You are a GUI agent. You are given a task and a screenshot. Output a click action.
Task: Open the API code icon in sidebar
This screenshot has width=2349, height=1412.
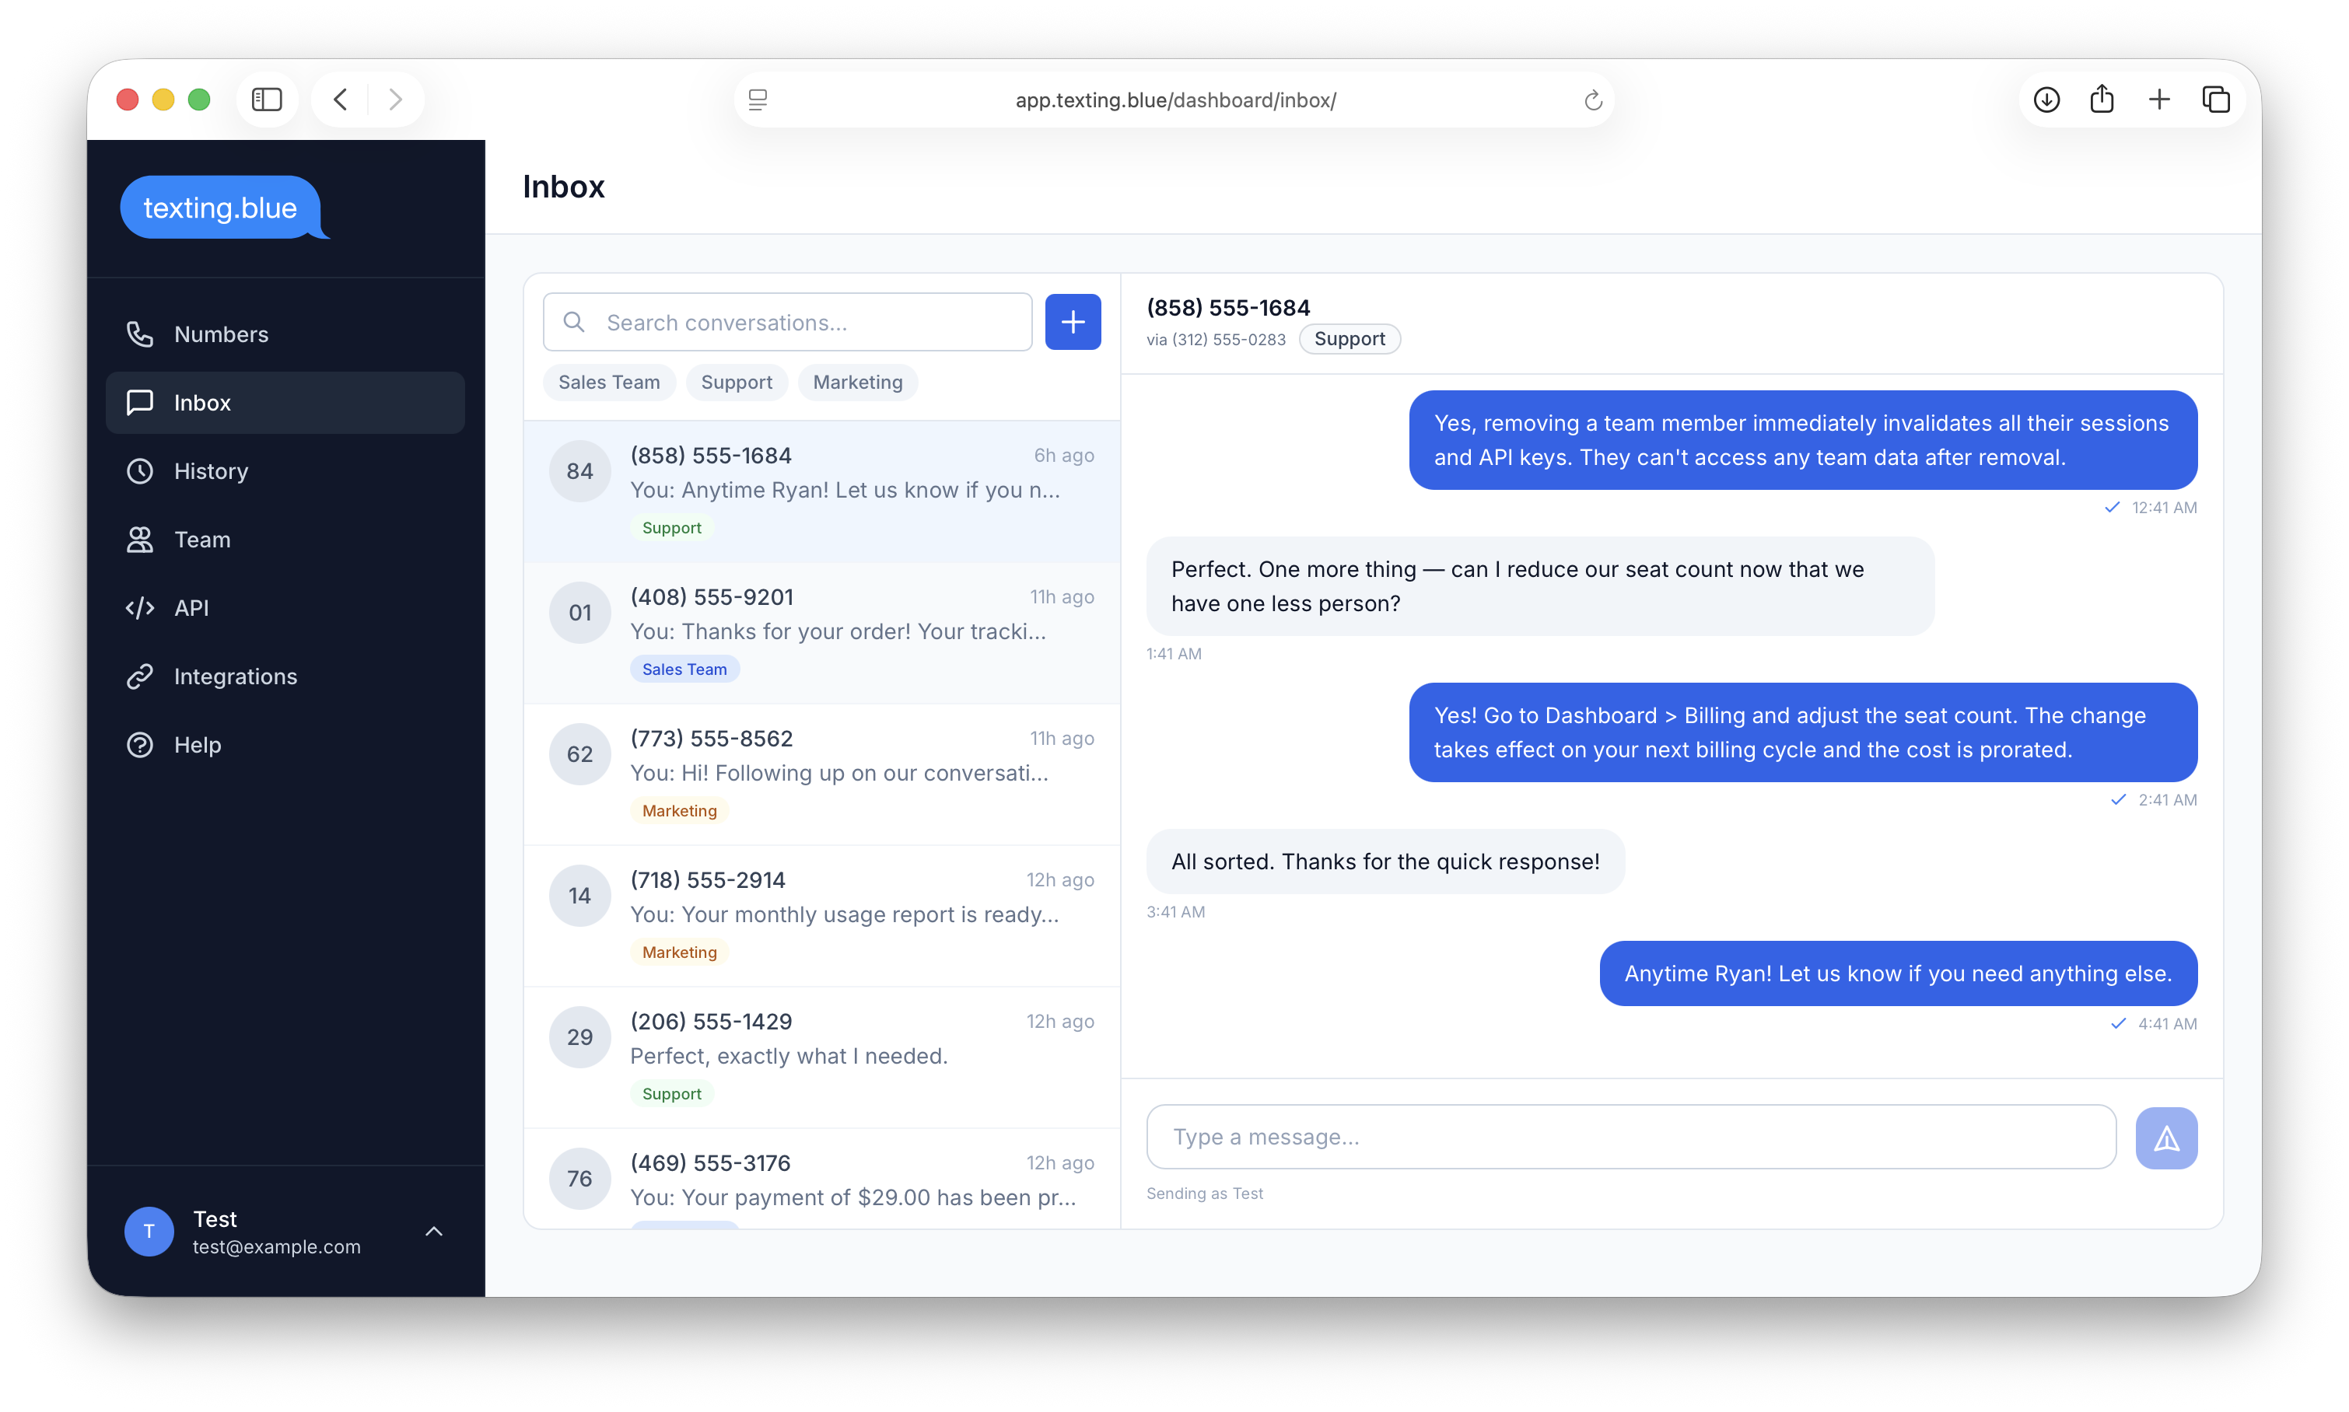pyautogui.click(x=140, y=608)
